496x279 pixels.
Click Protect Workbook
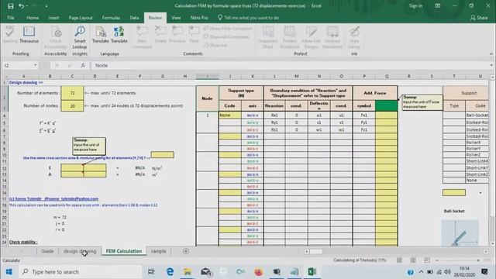pyautogui.click(x=289, y=37)
